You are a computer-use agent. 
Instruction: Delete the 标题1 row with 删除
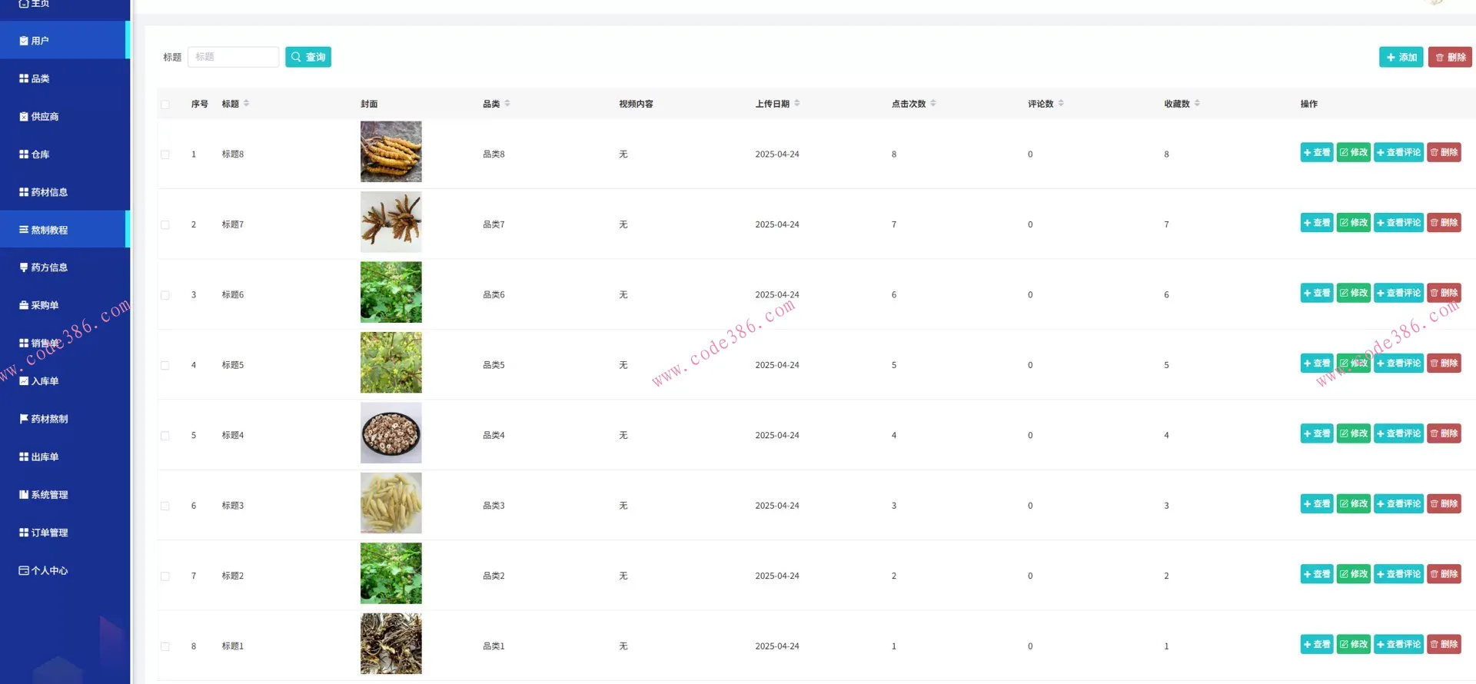click(x=1444, y=645)
